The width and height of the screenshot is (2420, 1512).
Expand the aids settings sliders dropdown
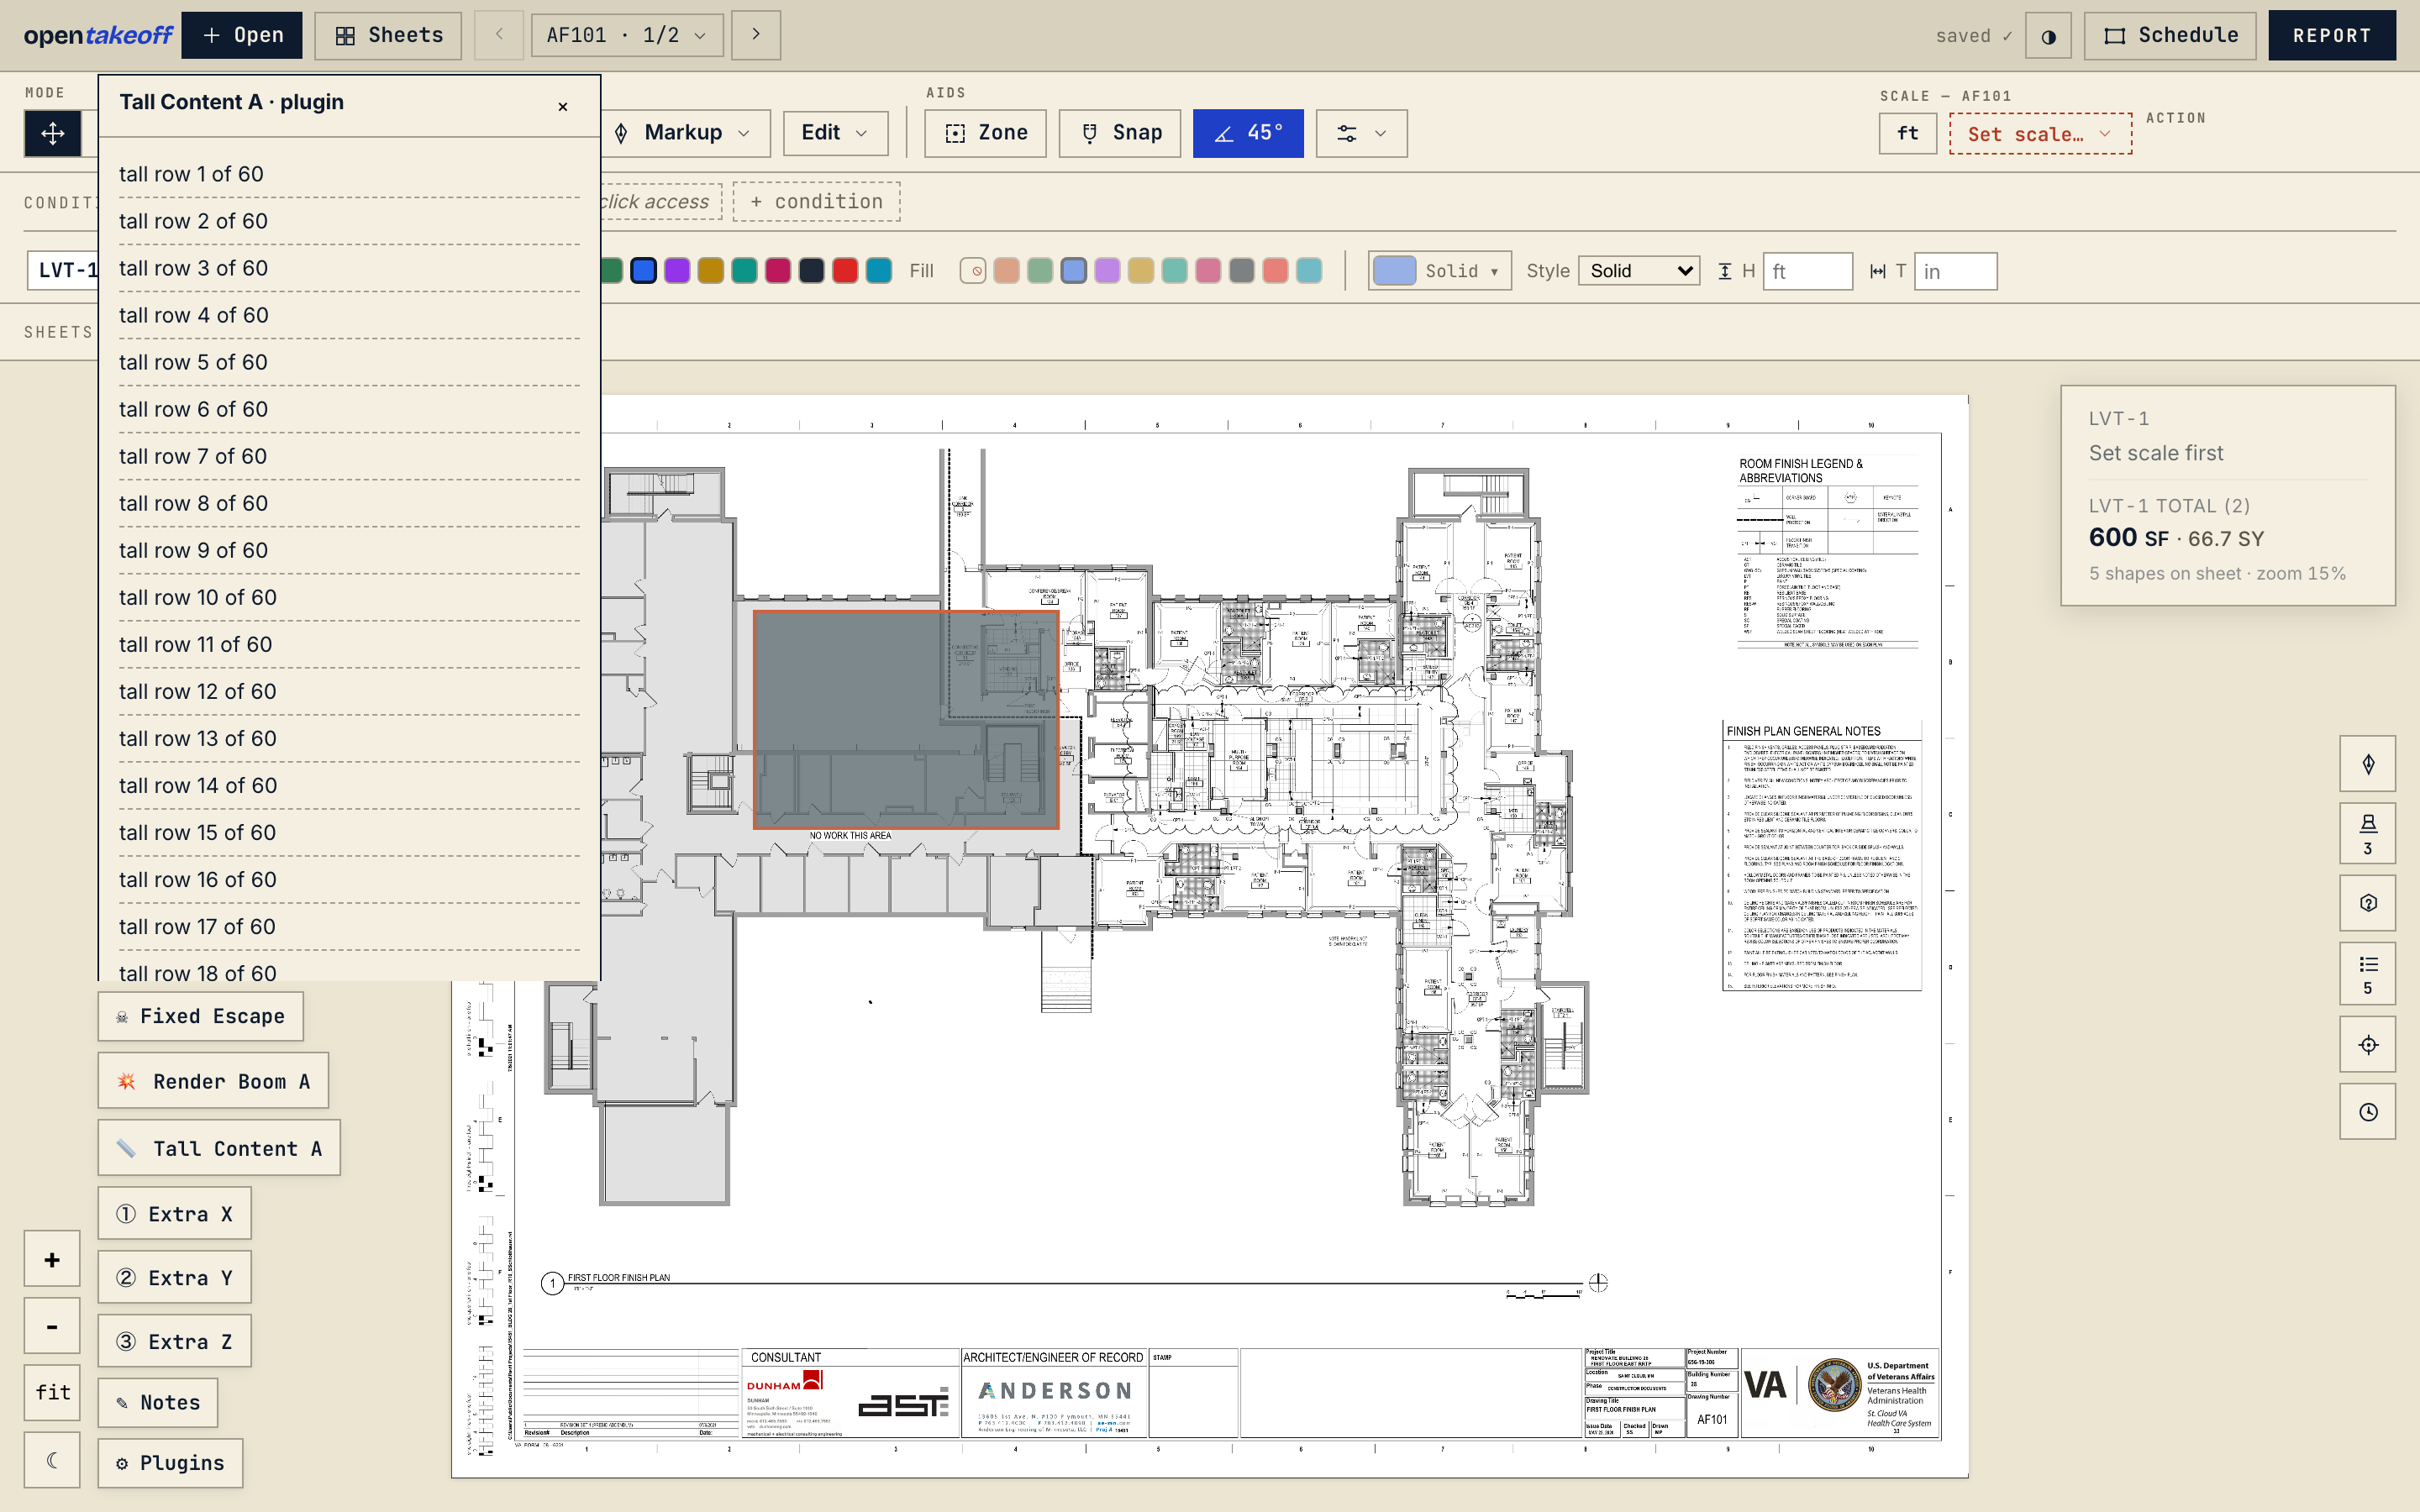1362,133
